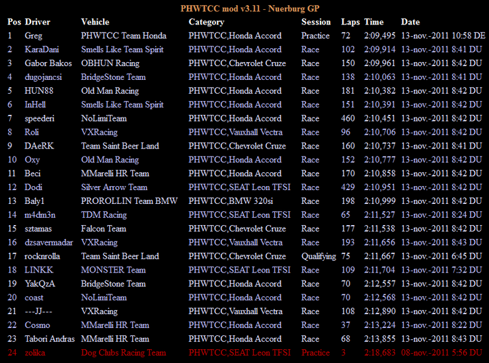Screen dimensions: 489x363
Task: Click the Vehicle column header
Action: click(x=95, y=22)
